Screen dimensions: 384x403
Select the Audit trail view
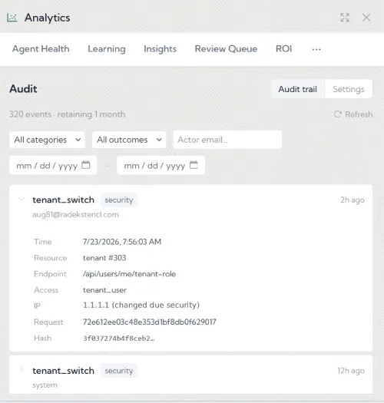click(297, 89)
